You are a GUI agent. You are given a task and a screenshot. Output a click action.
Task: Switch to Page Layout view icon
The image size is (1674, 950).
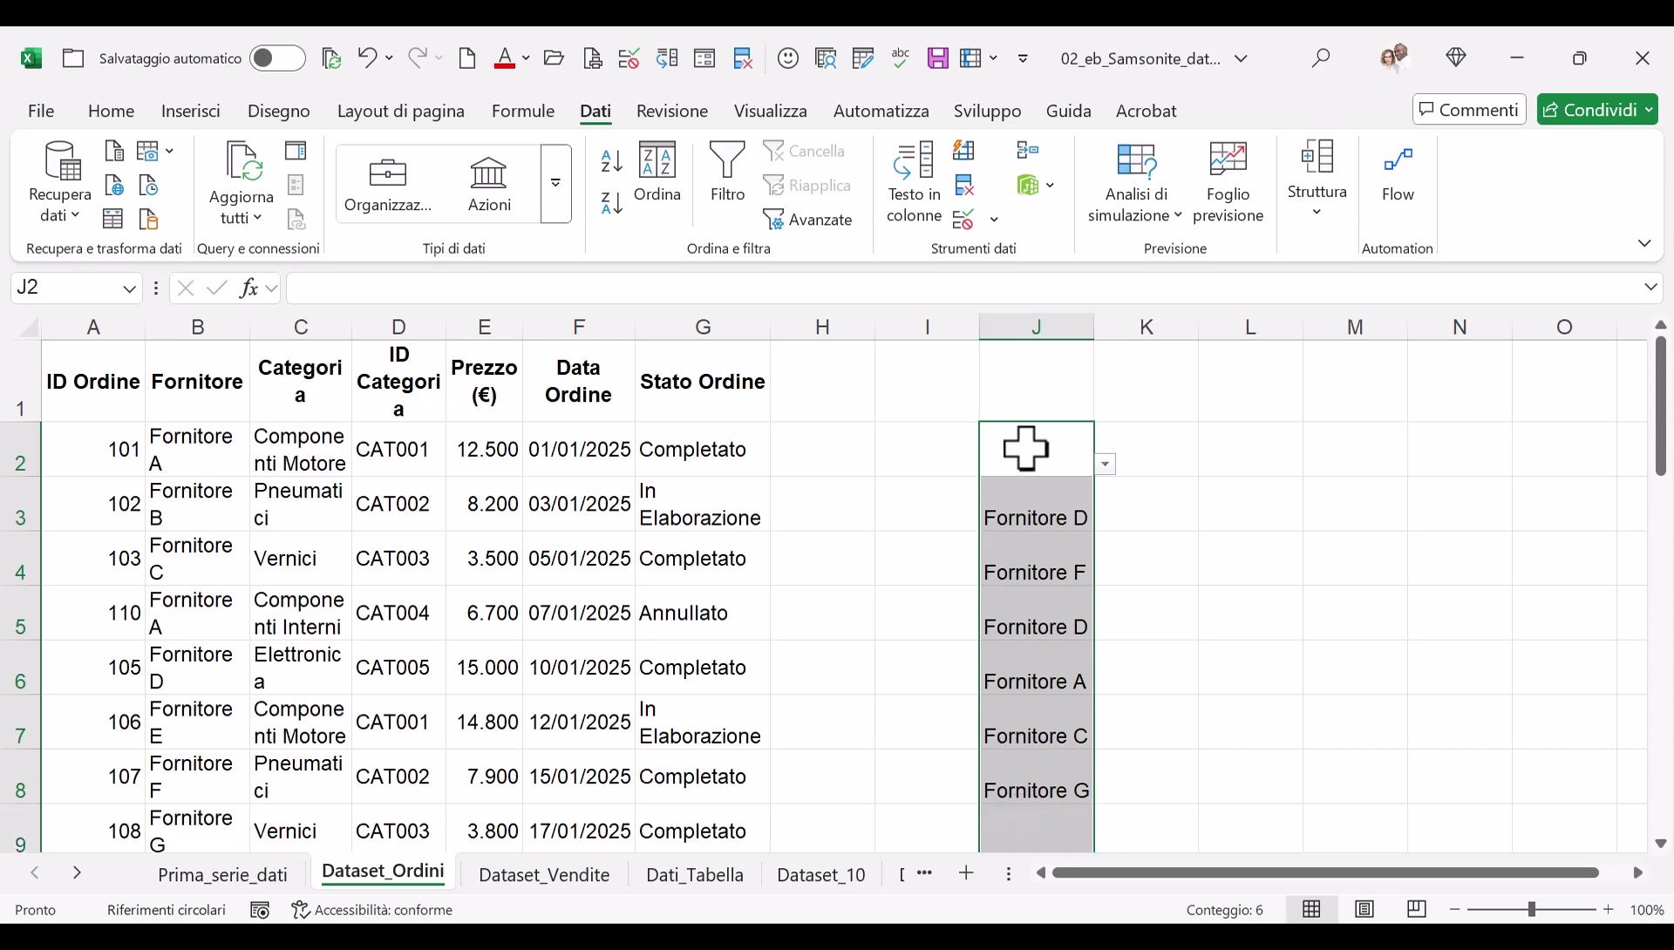pyautogui.click(x=1364, y=909)
